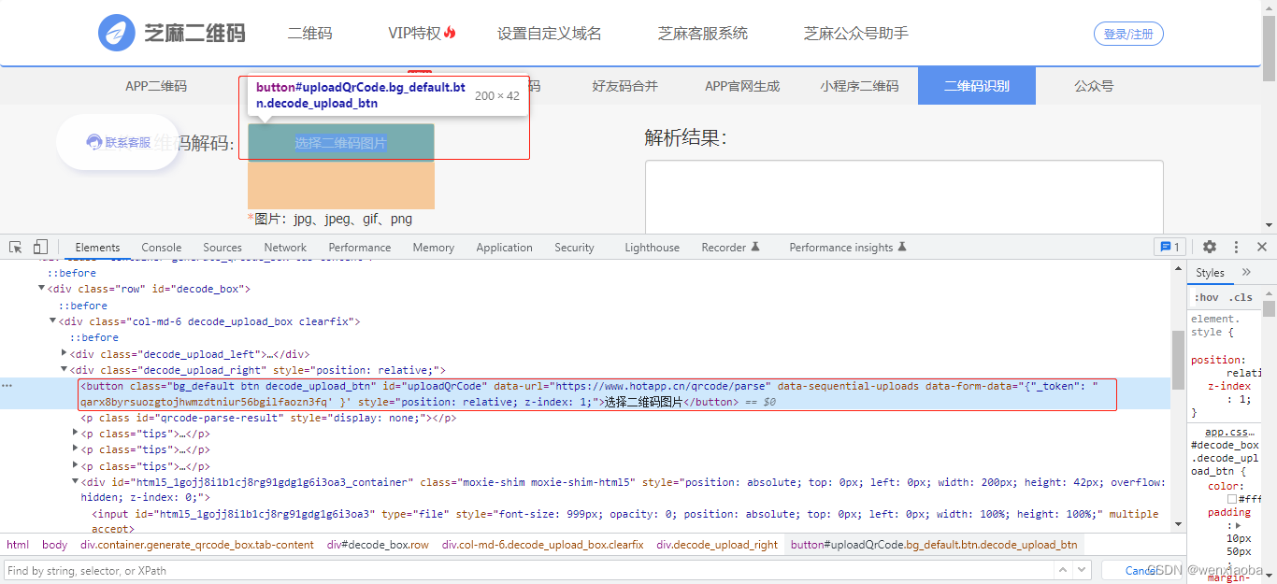1277x584 pixels.
Task: Open DevTools settings with the gear icon
Action: (x=1210, y=246)
